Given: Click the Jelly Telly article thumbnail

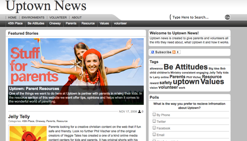Looking at the screenshot, I should pyautogui.click(x=28, y=133).
